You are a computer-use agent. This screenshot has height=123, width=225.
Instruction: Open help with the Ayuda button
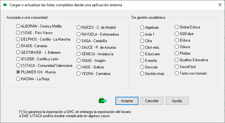click(177, 101)
